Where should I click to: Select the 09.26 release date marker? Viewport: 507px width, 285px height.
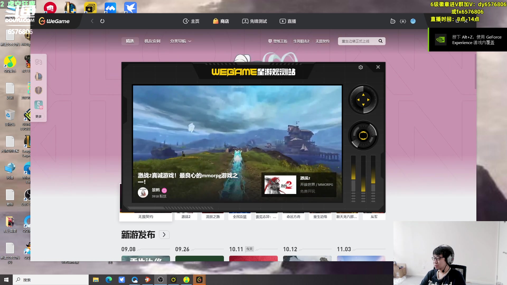(182, 249)
